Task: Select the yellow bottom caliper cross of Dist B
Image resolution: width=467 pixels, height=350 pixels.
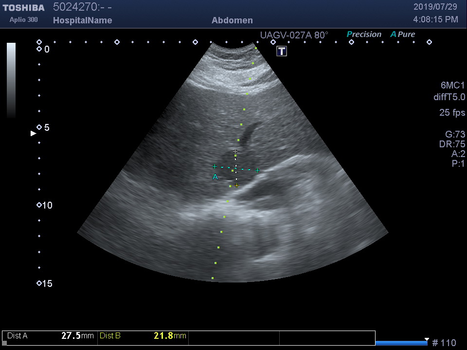Action: 237,186
